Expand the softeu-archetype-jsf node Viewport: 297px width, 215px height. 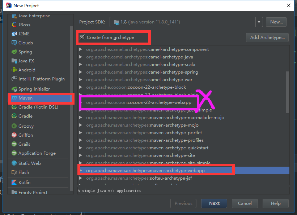81,178
